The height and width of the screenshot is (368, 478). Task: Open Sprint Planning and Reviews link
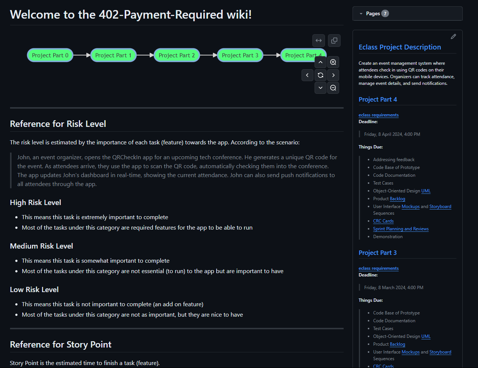pos(401,229)
